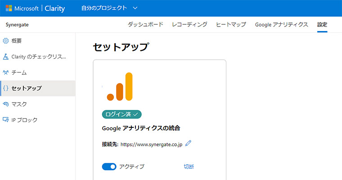Switch to the ヒートマップ tab
Screen dimensions: 342x180
pyautogui.click(x=231, y=24)
